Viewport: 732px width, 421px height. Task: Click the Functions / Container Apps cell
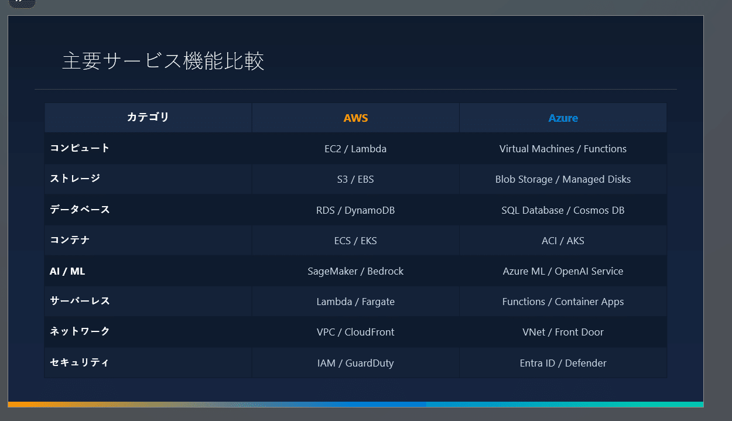[563, 302]
